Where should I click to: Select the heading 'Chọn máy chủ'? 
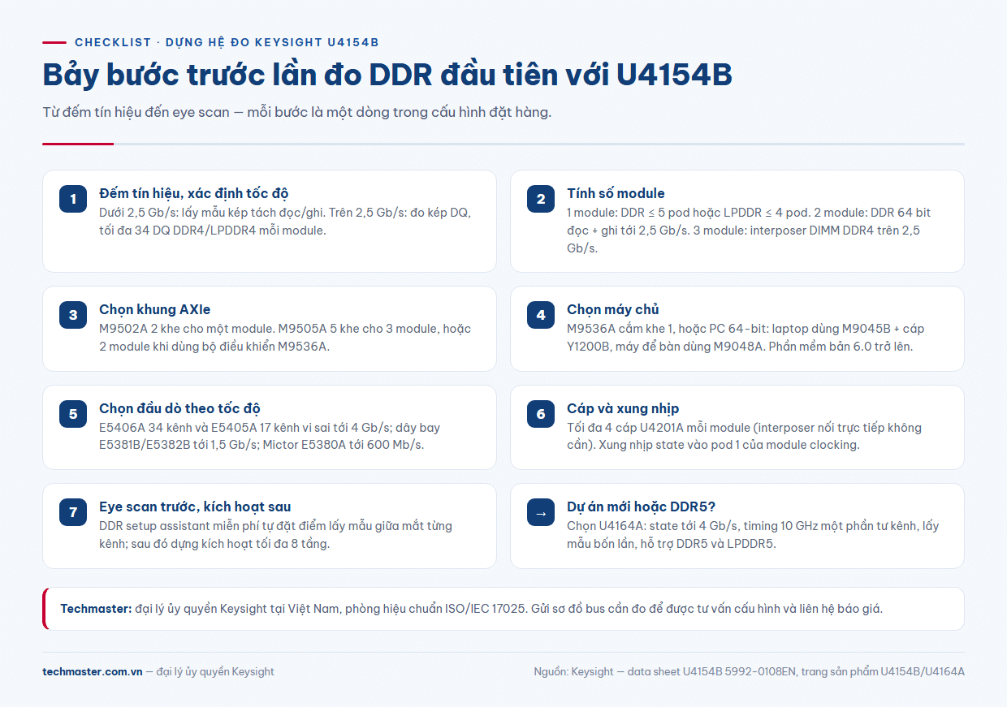(613, 309)
